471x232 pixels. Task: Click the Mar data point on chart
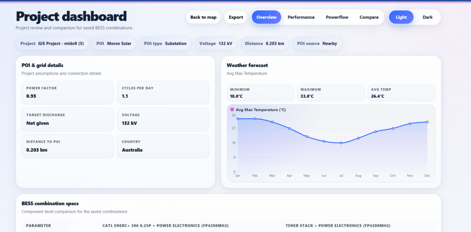coord(272,122)
